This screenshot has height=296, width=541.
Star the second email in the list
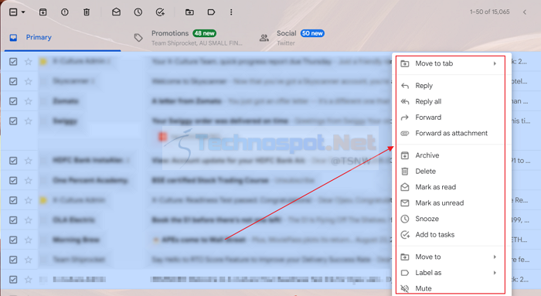(29, 81)
